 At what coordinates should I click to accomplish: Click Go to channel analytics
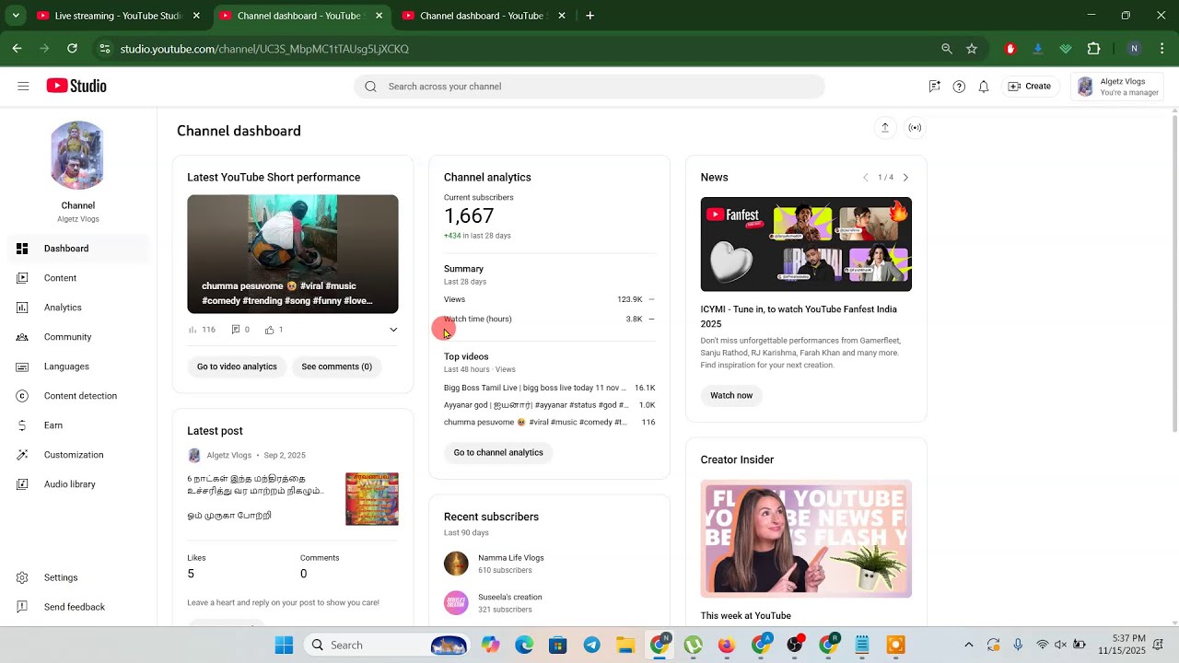[498, 452]
